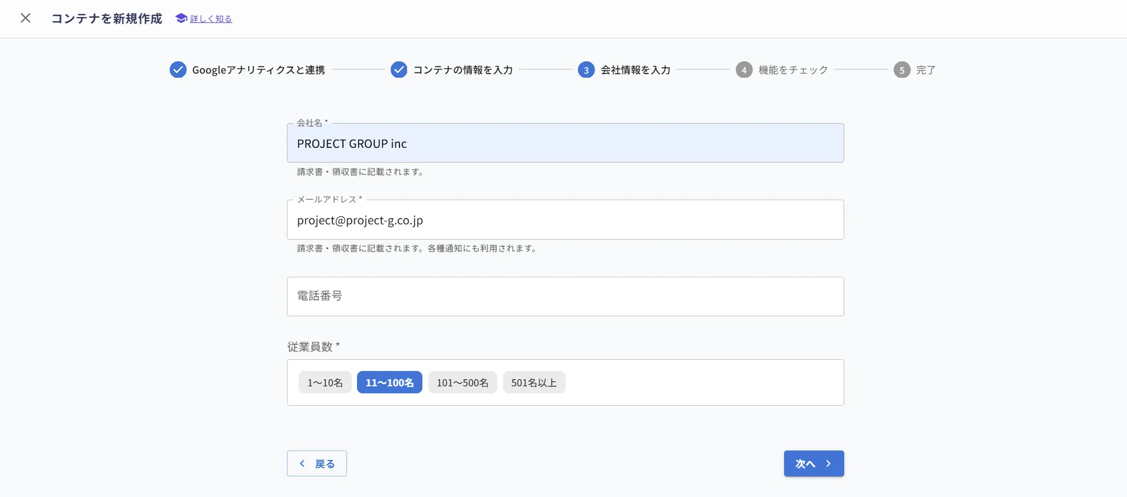Image resolution: width=1127 pixels, height=497 pixels.
Task: Choose the 501名以上 employee count option
Action: tap(534, 382)
